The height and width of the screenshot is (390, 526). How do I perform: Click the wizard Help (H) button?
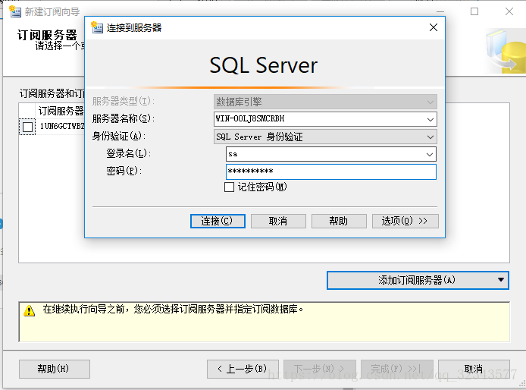pyautogui.click(x=55, y=369)
